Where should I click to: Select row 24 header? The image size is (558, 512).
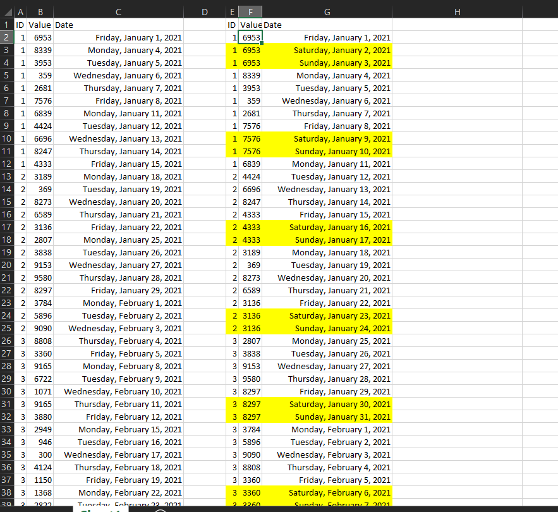point(7,315)
